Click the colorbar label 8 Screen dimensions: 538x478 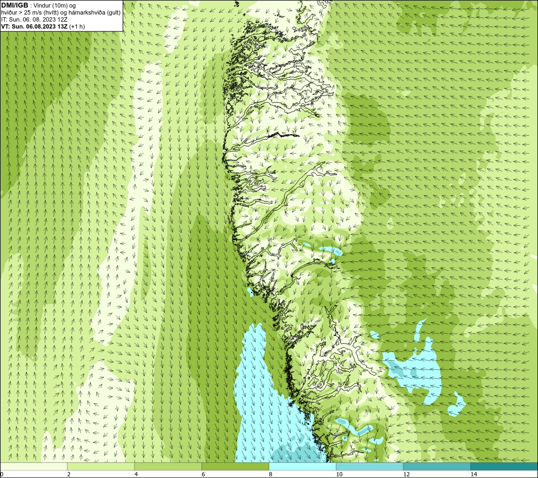(271, 474)
